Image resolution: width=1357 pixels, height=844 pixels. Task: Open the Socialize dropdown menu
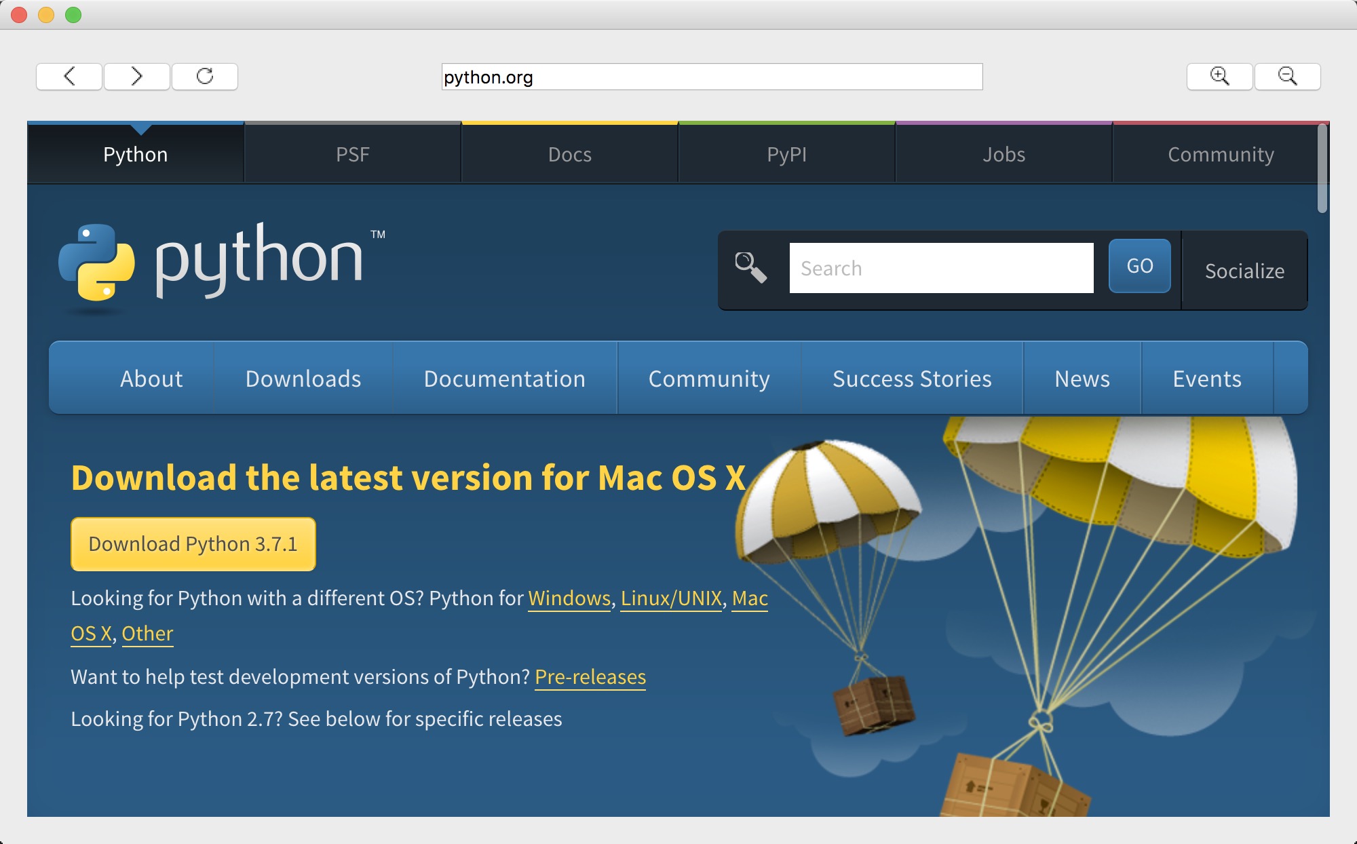[x=1244, y=271]
